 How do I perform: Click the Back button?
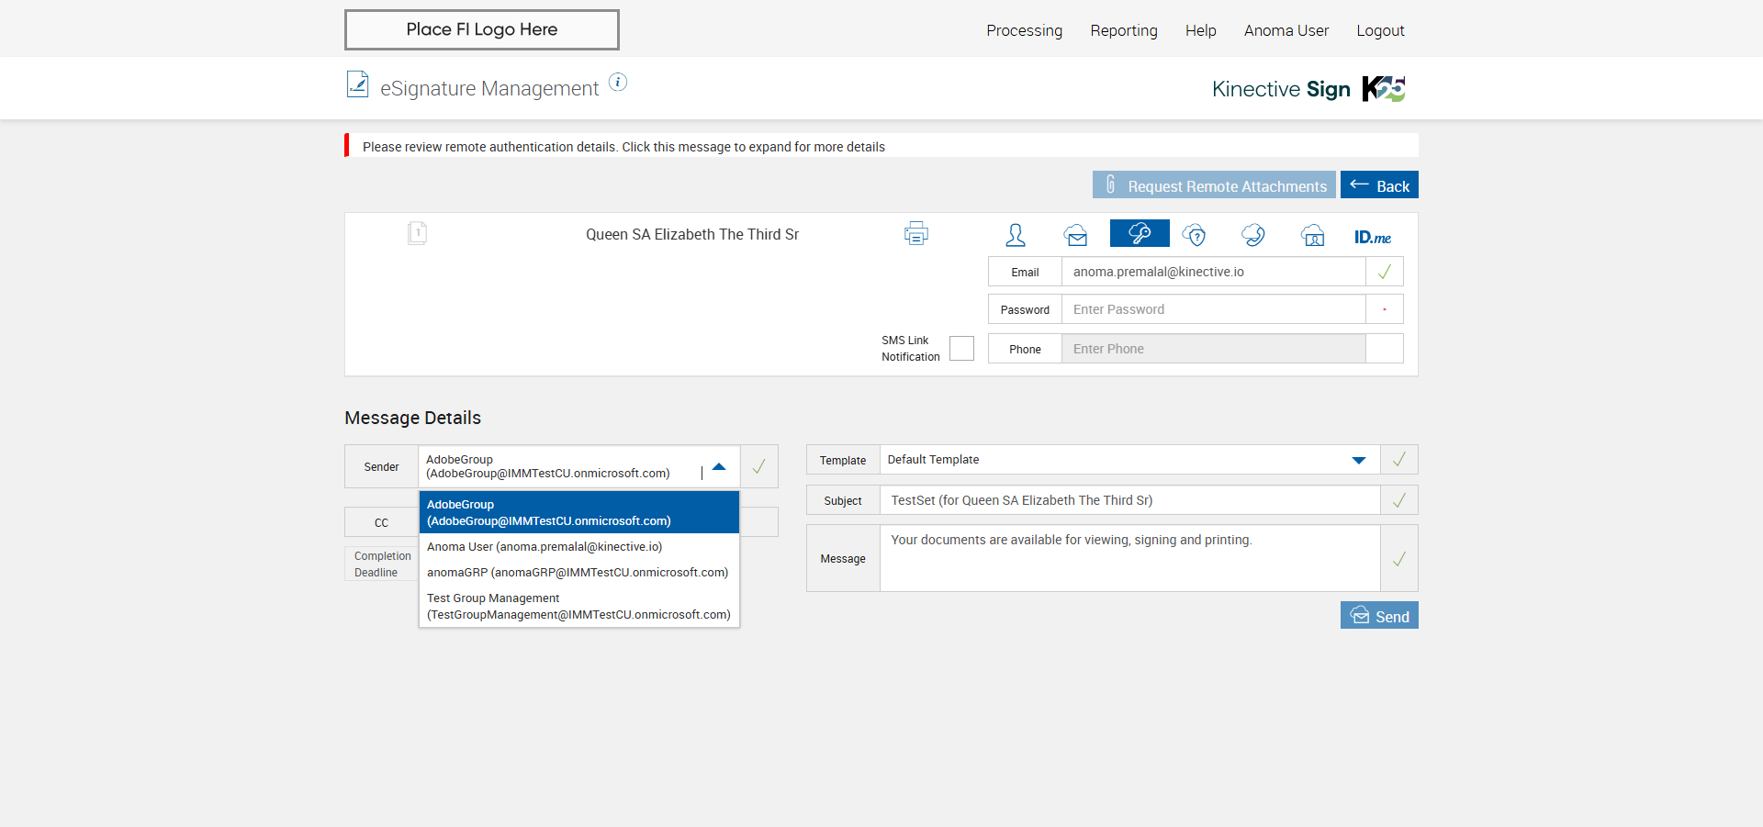[1379, 185]
